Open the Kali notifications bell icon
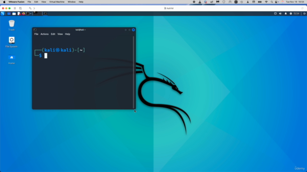Image resolution: width=307 pixels, height=172 pixels. [286, 13]
